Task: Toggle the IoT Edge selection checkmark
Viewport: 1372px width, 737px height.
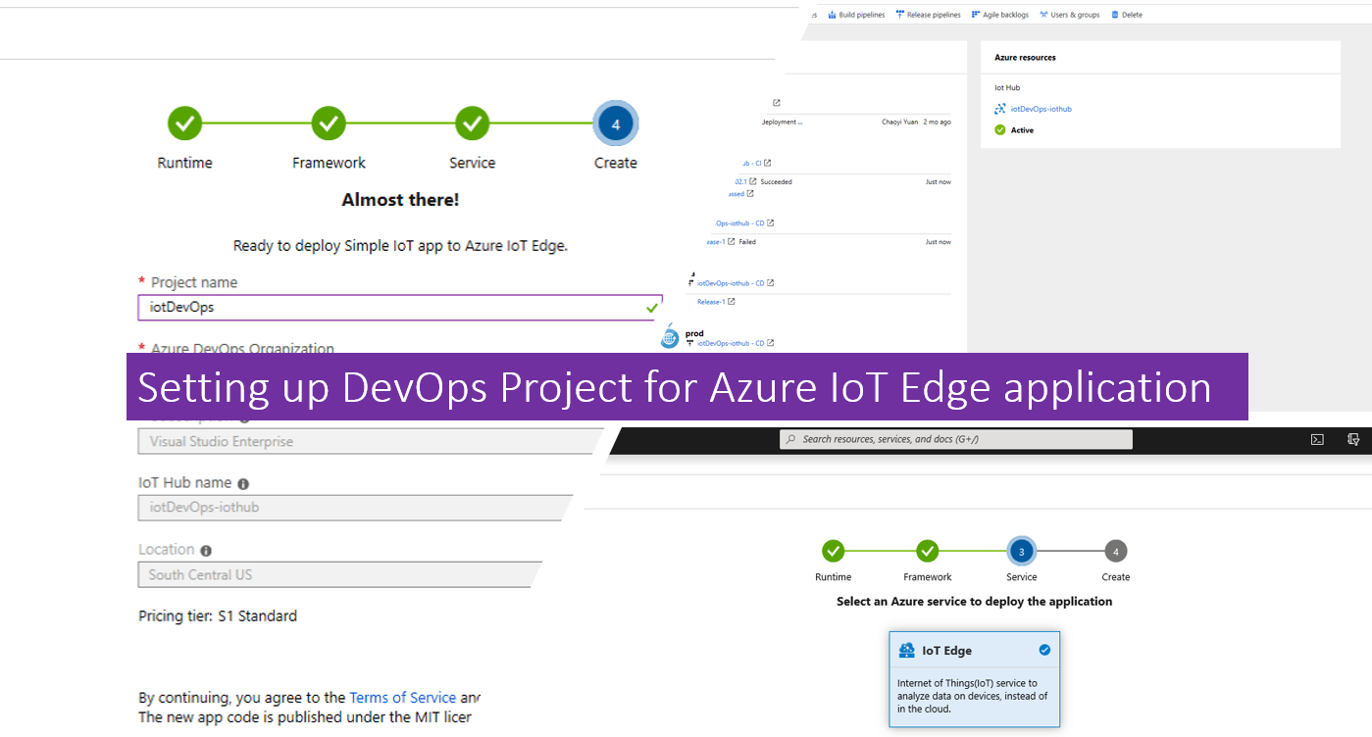Action: 1042,649
